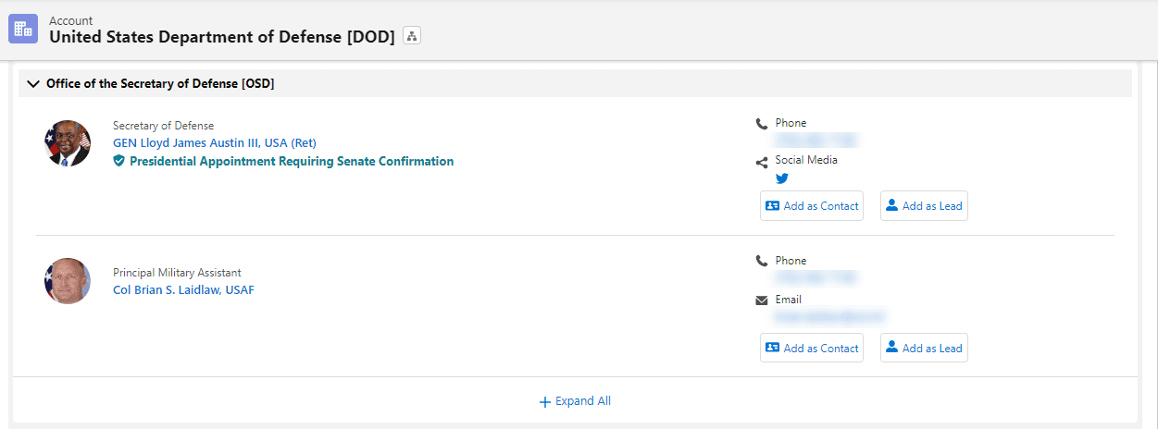Click Lloyd Austin's profile photo
The width and height of the screenshot is (1158, 429).
(x=68, y=143)
